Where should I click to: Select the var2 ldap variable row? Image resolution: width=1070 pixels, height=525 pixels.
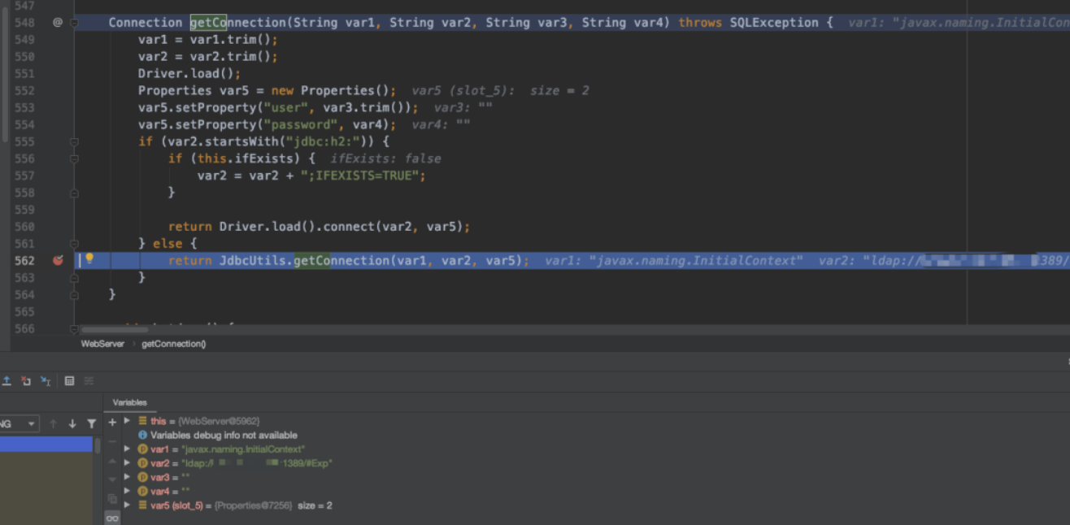click(x=241, y=463)
